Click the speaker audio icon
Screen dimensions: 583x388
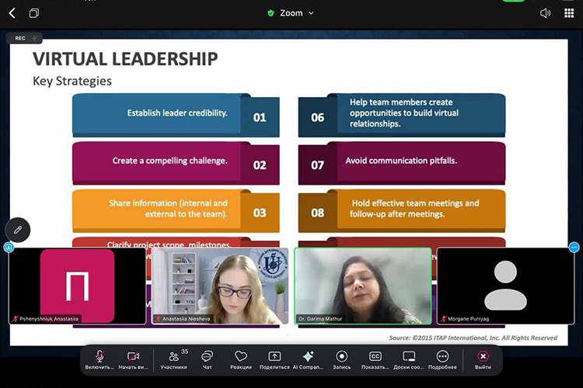tap(545, 13)
